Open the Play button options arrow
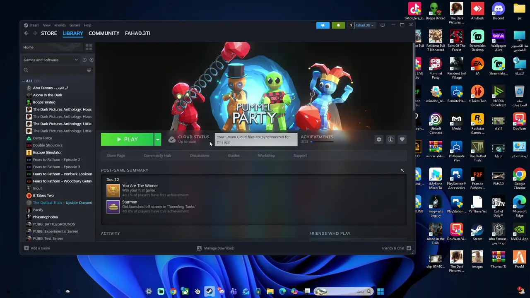Image resolution: width=530 pixels, height=298 pixels. tap(157, 139)
